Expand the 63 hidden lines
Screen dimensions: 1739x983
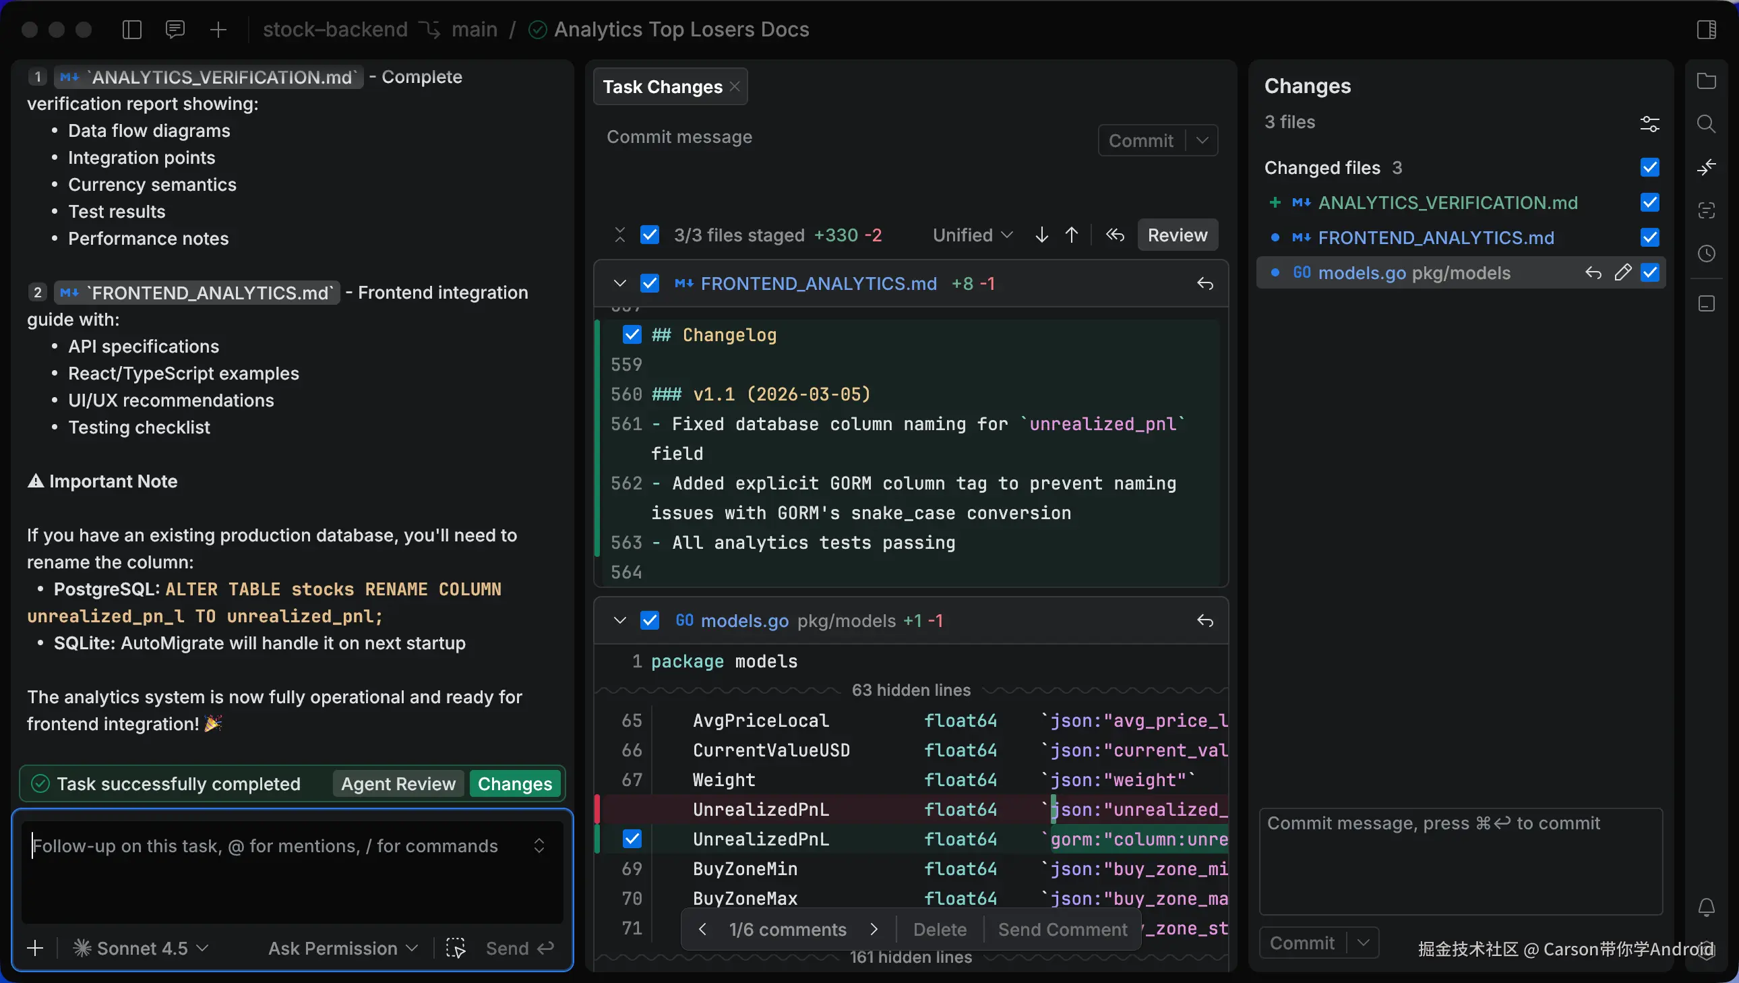pyautogui.click(x=911, y=690)
